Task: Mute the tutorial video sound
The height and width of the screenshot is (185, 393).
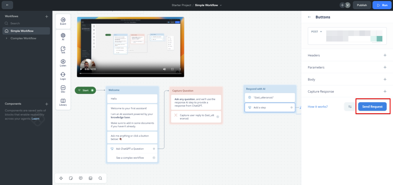Action: click(x=164, y=69)
